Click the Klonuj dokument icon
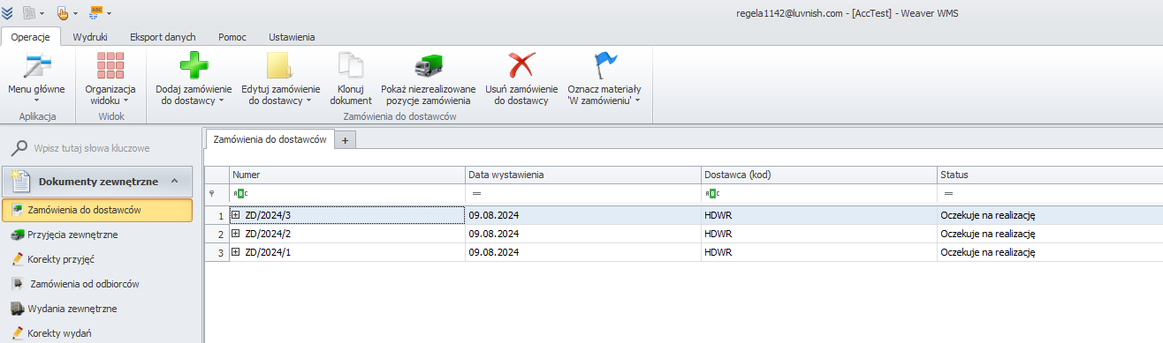1163x343 pixels. click(x=351, y=66)
